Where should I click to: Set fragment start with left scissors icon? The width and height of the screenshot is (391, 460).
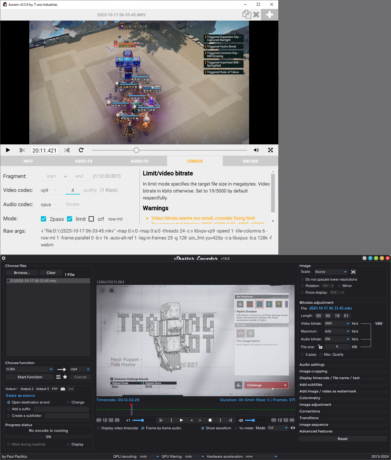click(22, 150)
